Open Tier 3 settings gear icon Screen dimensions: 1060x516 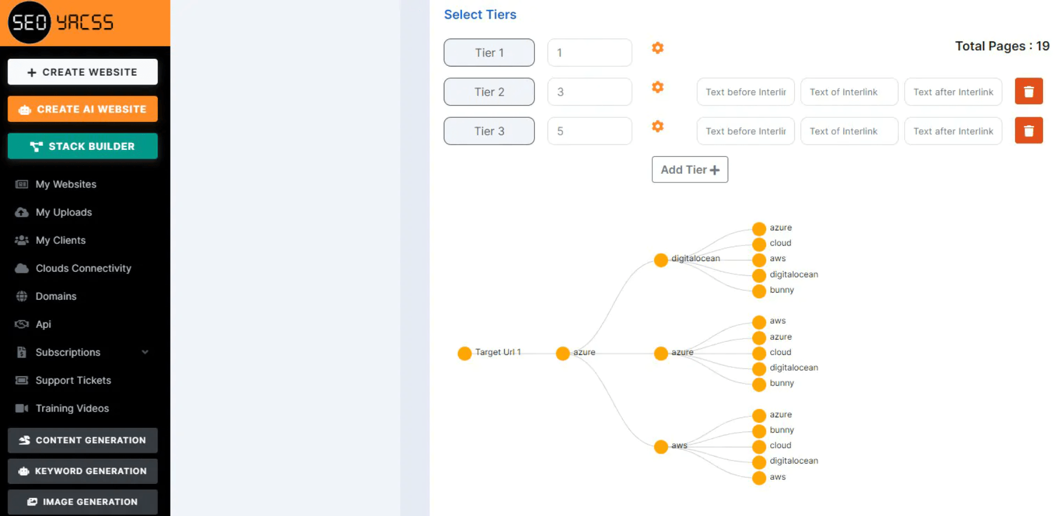(658, 127)
